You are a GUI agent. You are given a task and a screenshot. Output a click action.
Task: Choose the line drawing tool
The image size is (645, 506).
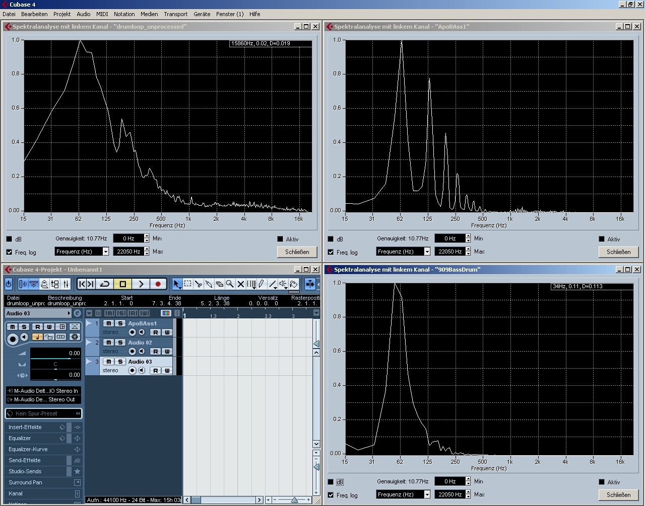[273, 284]
